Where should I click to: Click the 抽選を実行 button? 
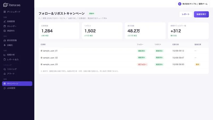pyautogui.click(x=201, y=14)
